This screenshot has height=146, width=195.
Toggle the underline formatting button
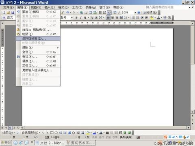tap(85, 17)
